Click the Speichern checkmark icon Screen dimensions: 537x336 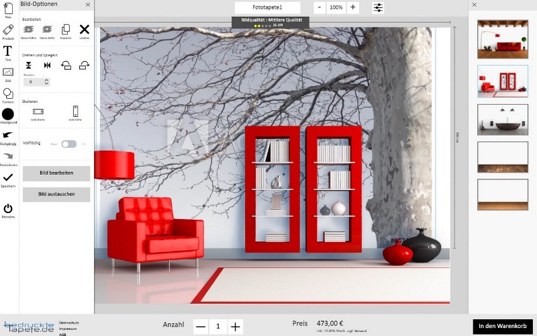[x=8, y=177]
